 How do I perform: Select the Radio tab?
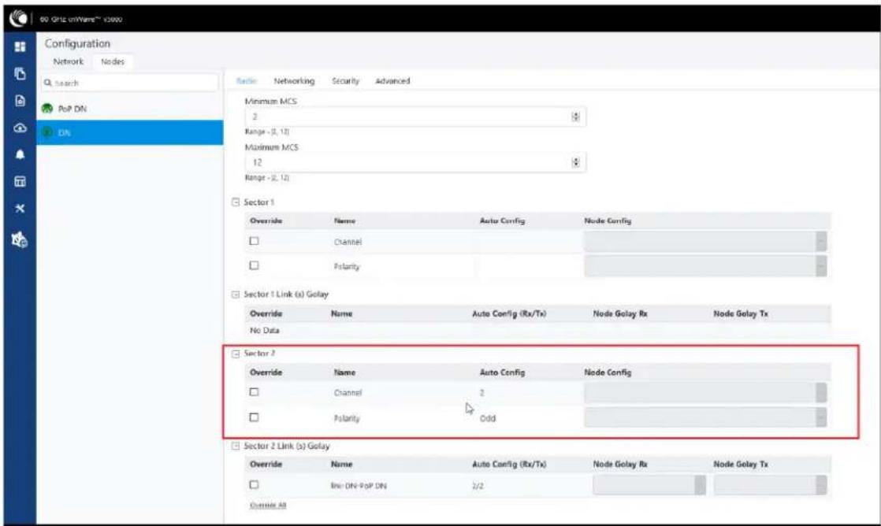(247, 81)
